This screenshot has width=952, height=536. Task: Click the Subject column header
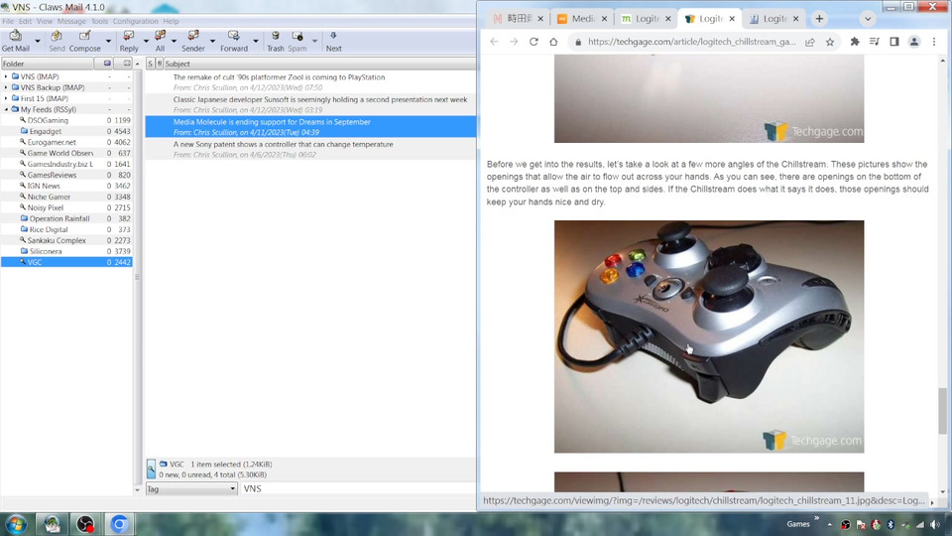pos(319,64)
